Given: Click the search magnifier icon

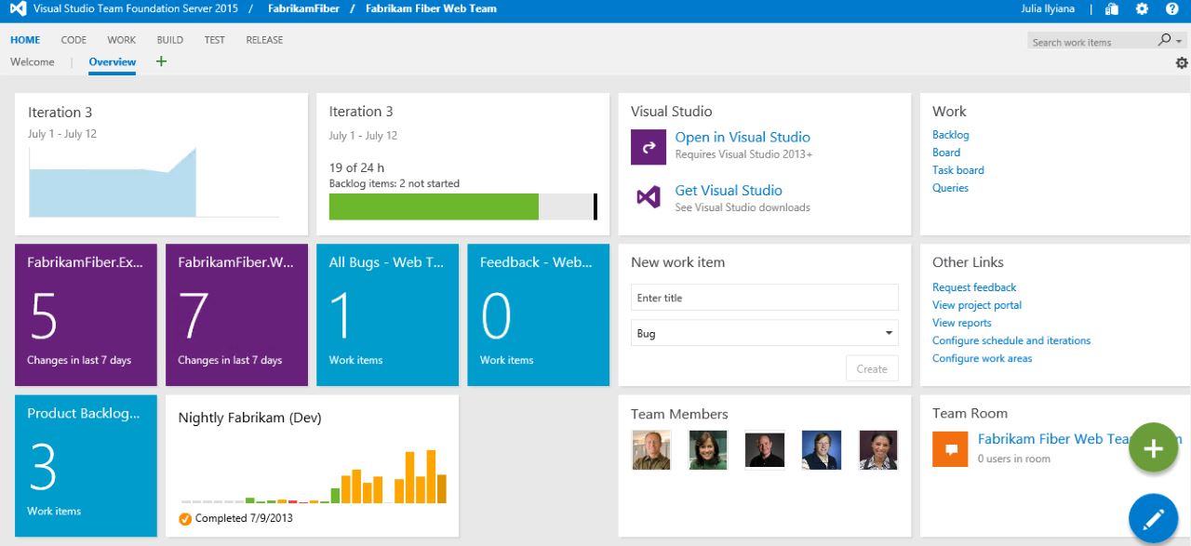Looking at the screenshot, I should [1164, 40].
